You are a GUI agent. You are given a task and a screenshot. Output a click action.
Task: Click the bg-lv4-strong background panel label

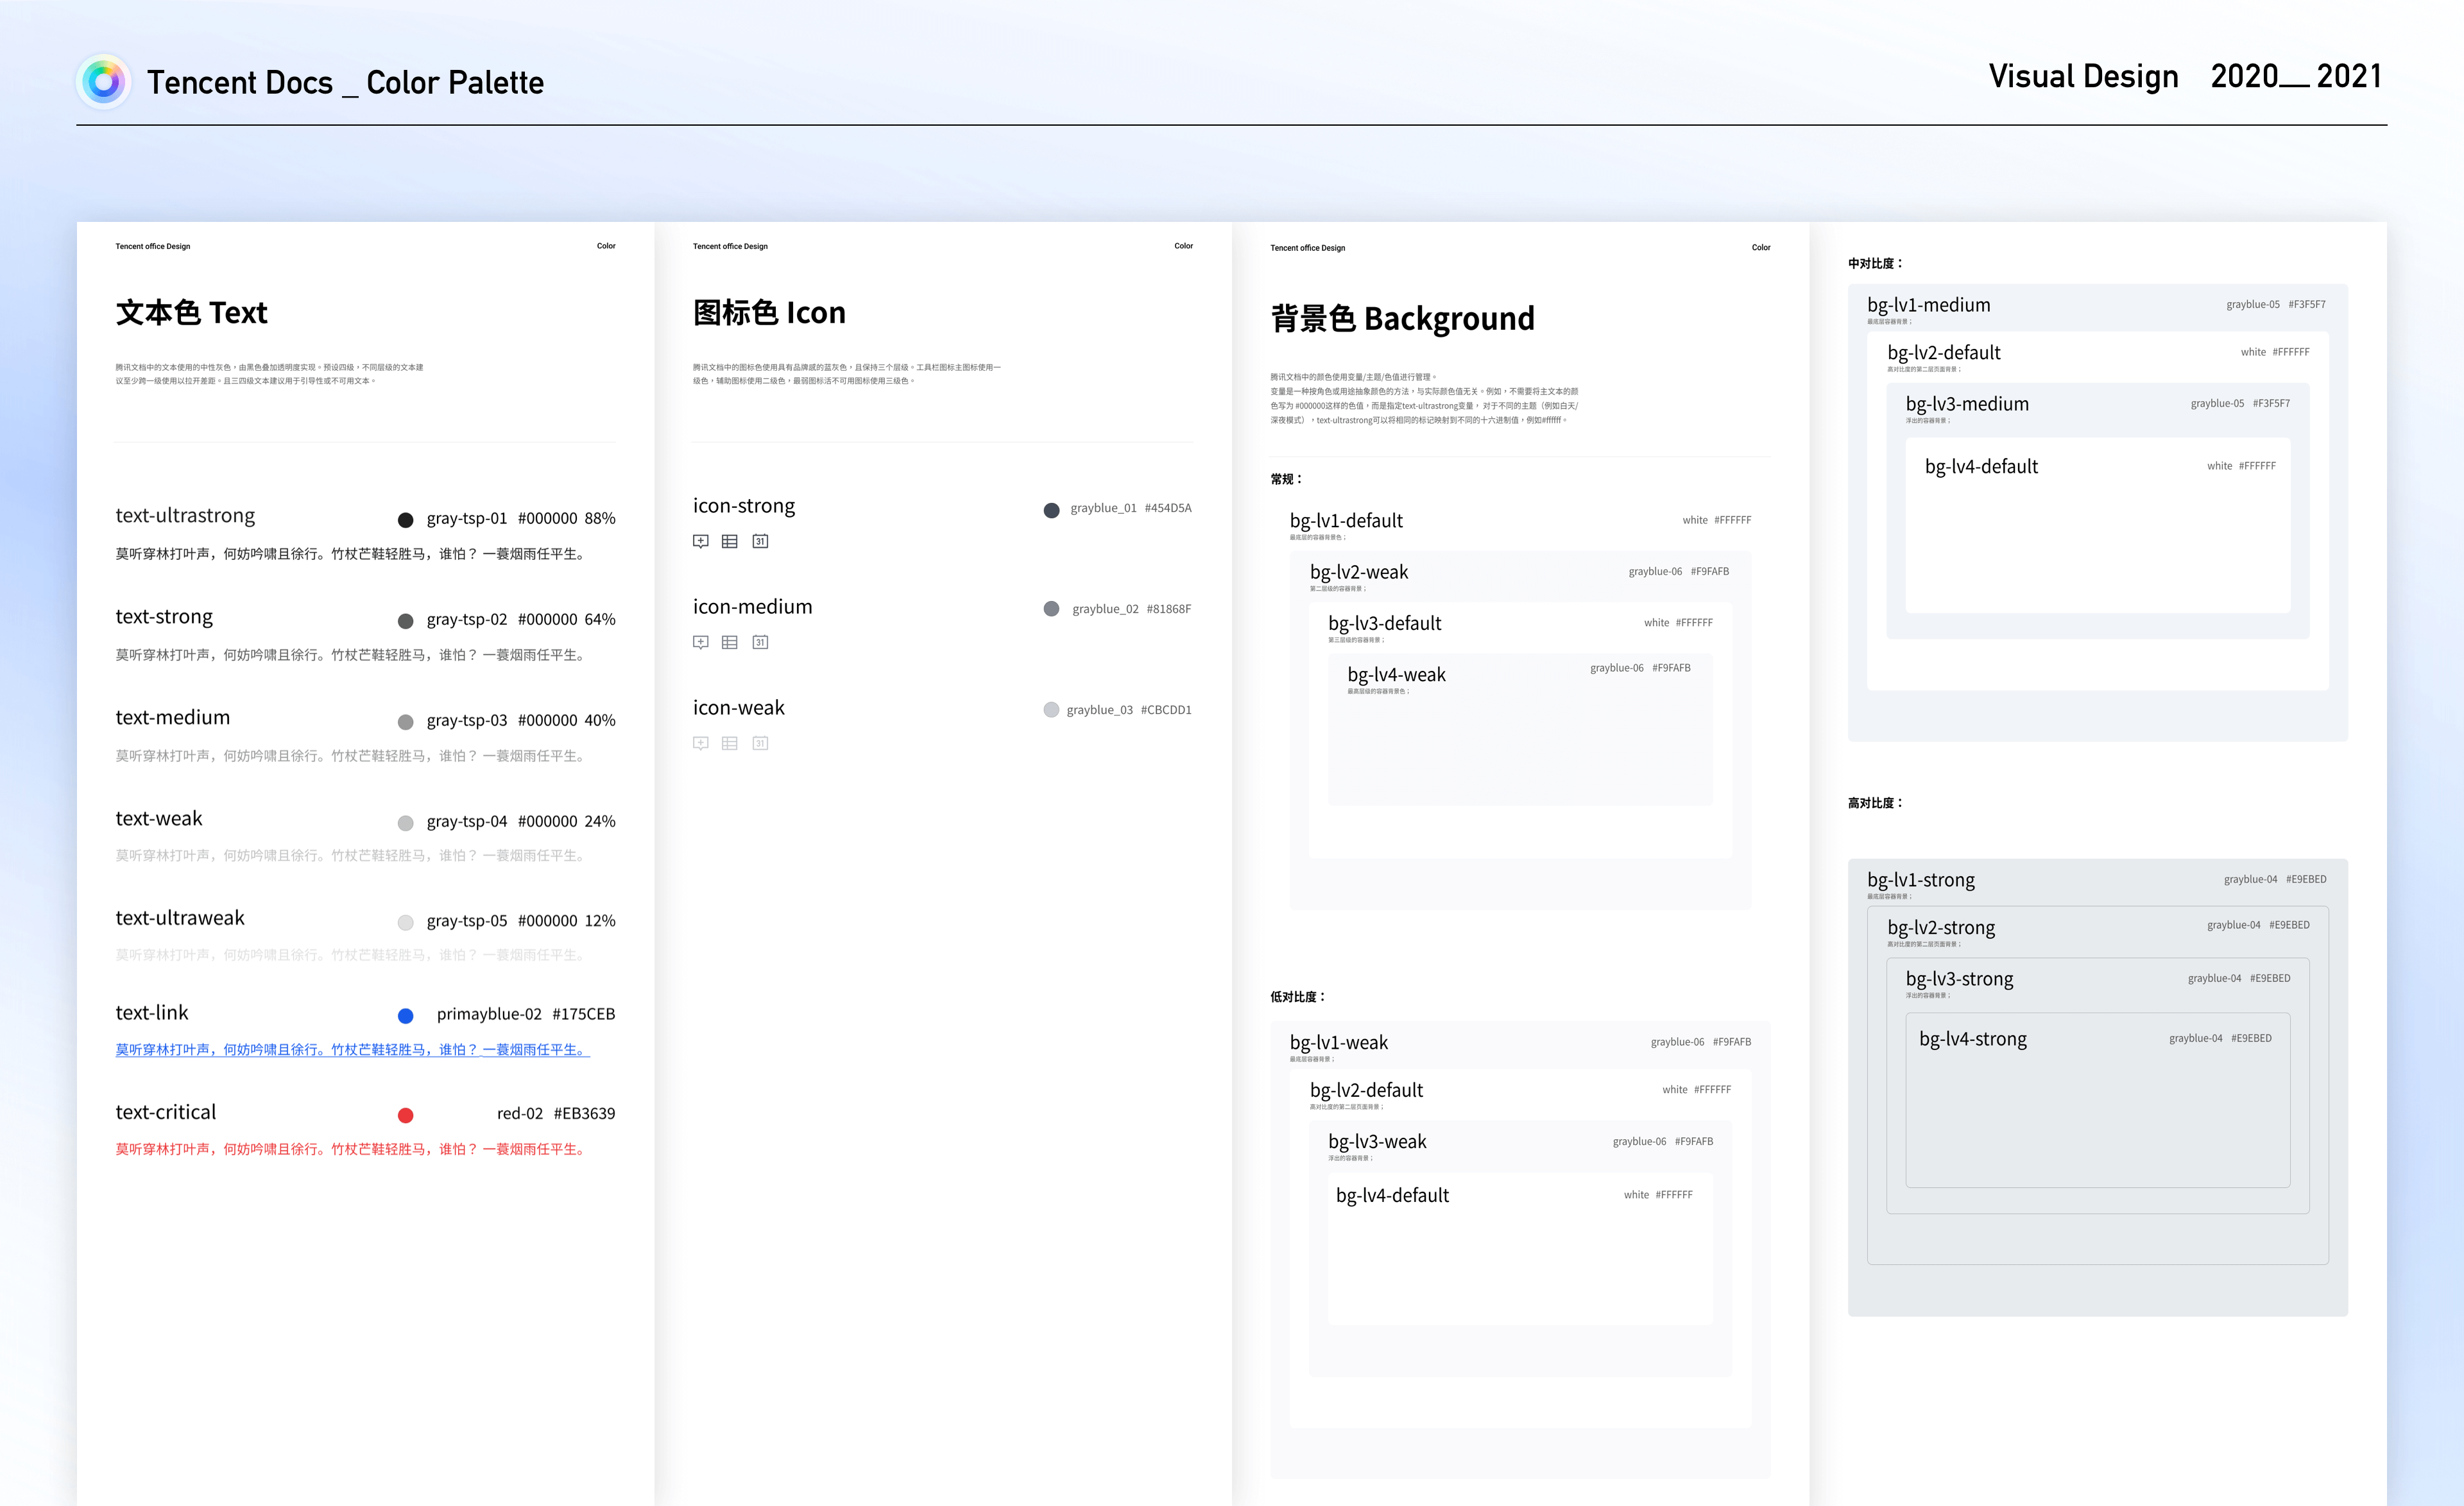coord(1972,1039)
